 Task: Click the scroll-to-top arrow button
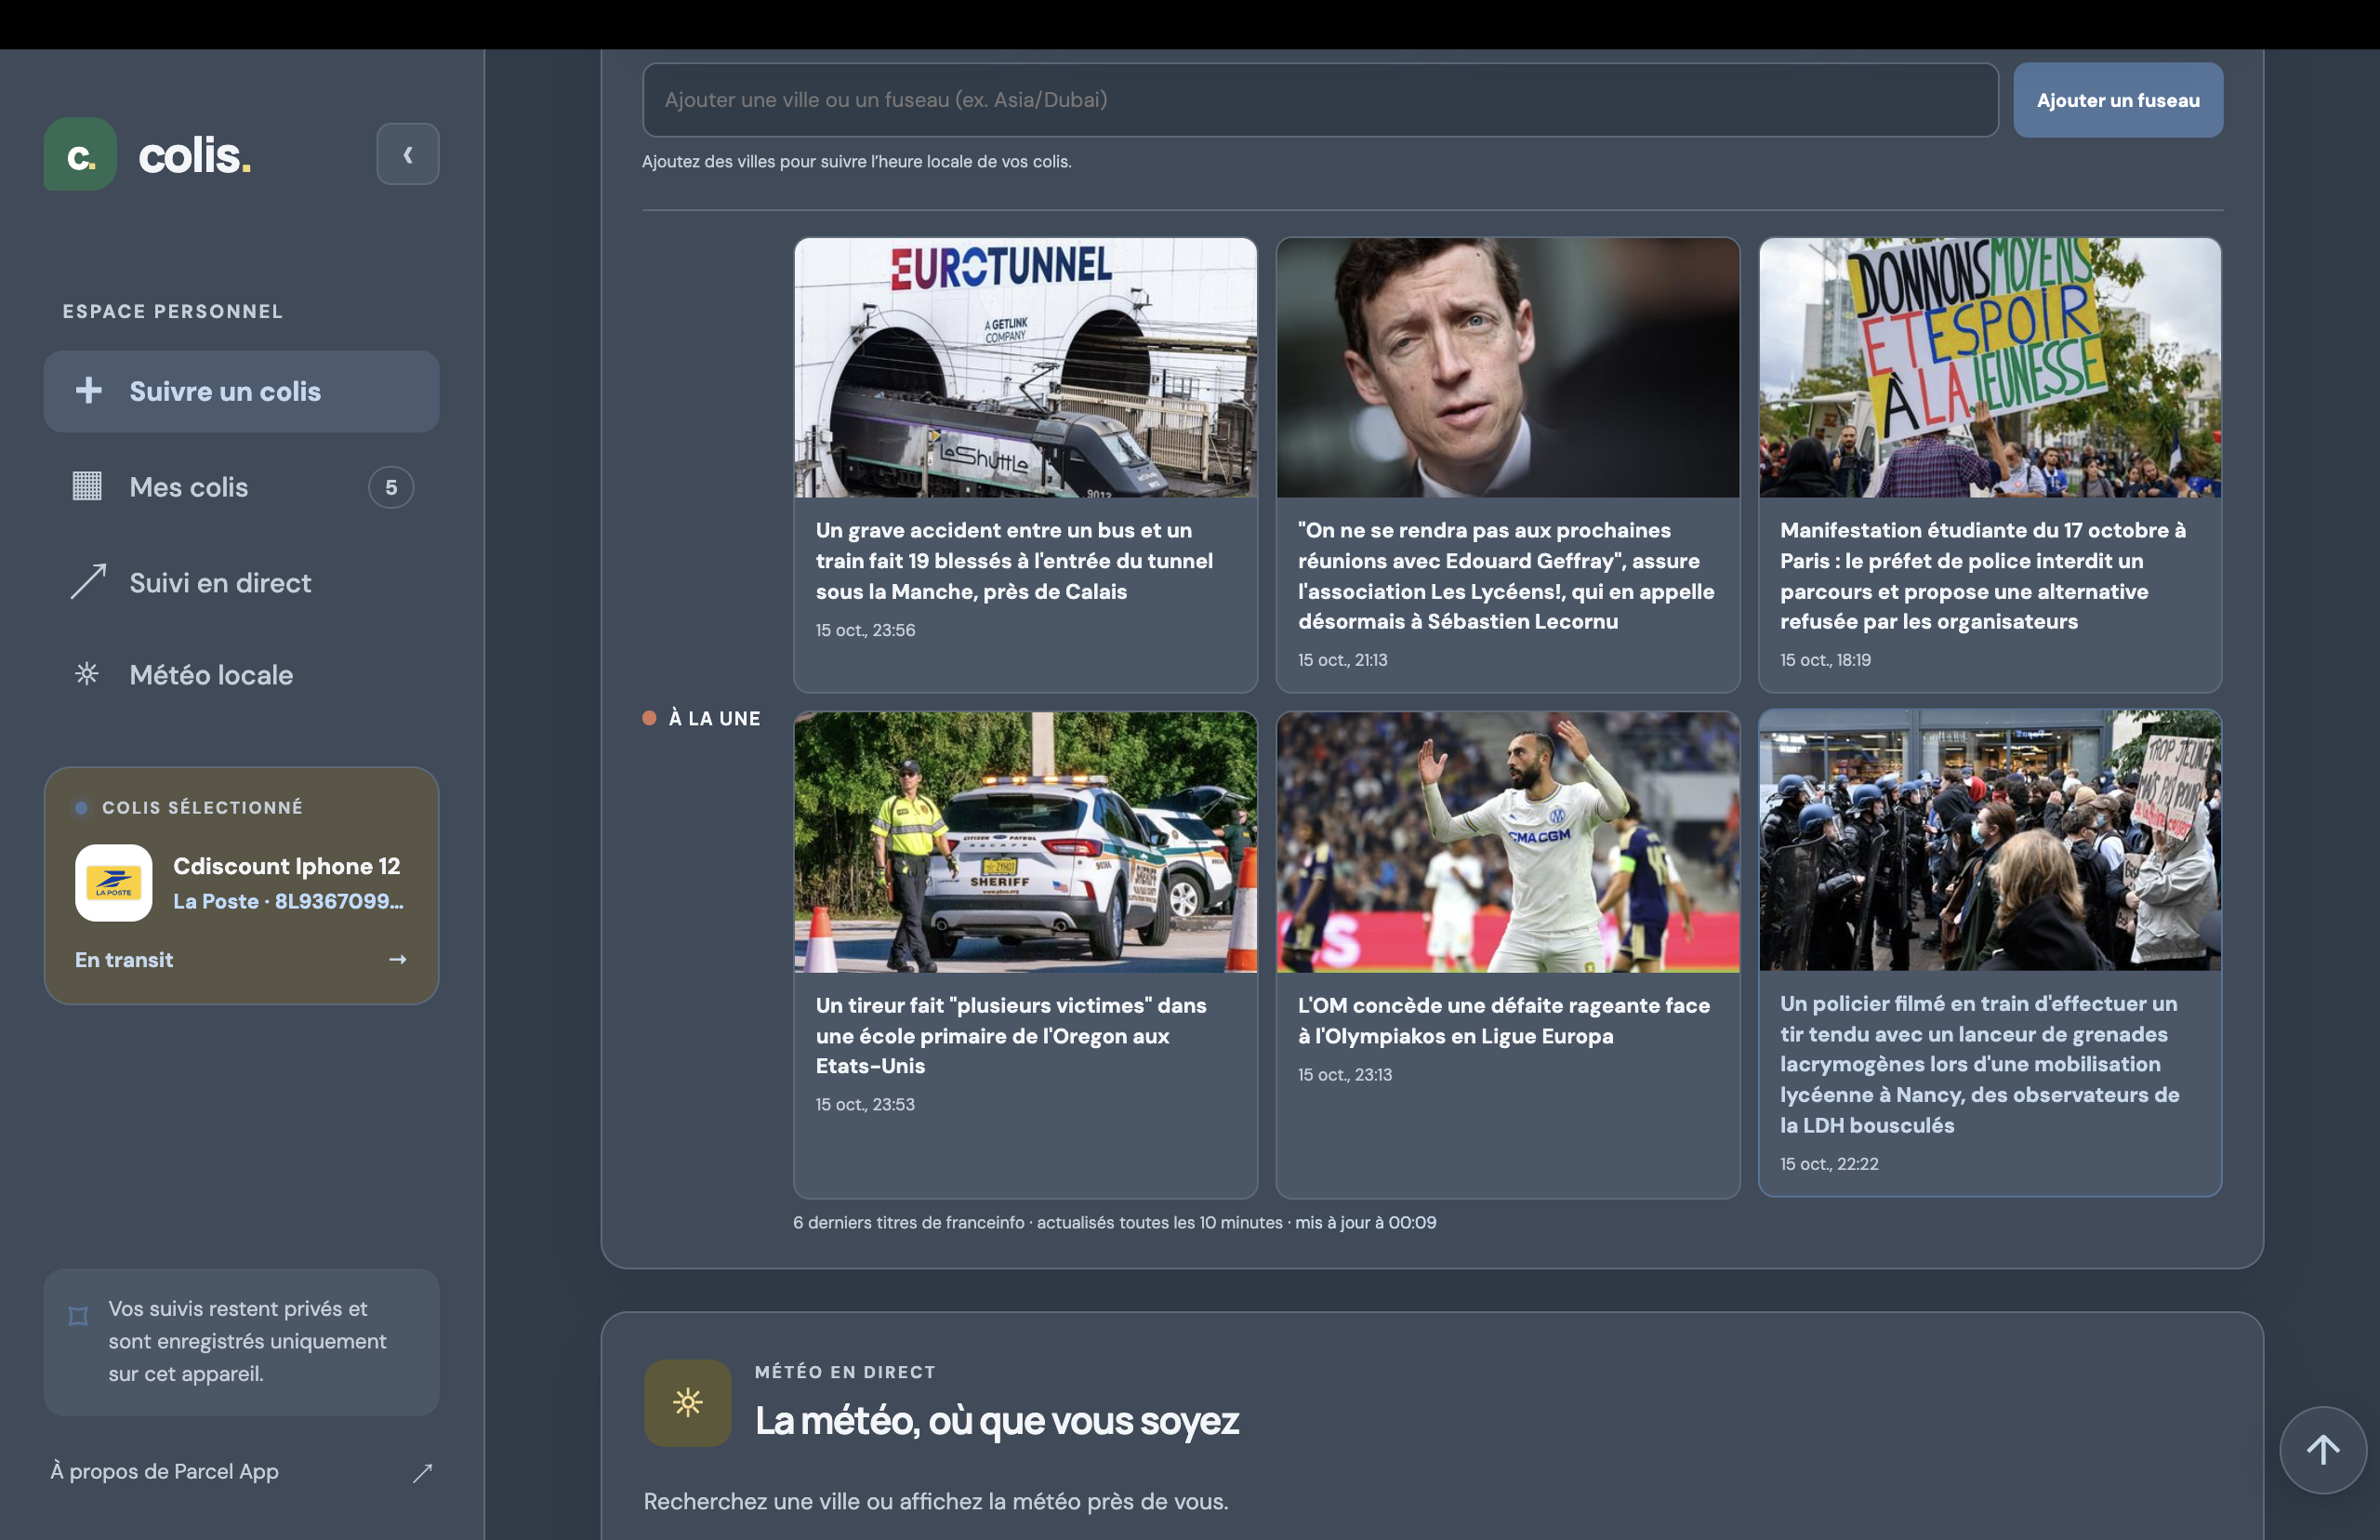tap(2322, 1450)
